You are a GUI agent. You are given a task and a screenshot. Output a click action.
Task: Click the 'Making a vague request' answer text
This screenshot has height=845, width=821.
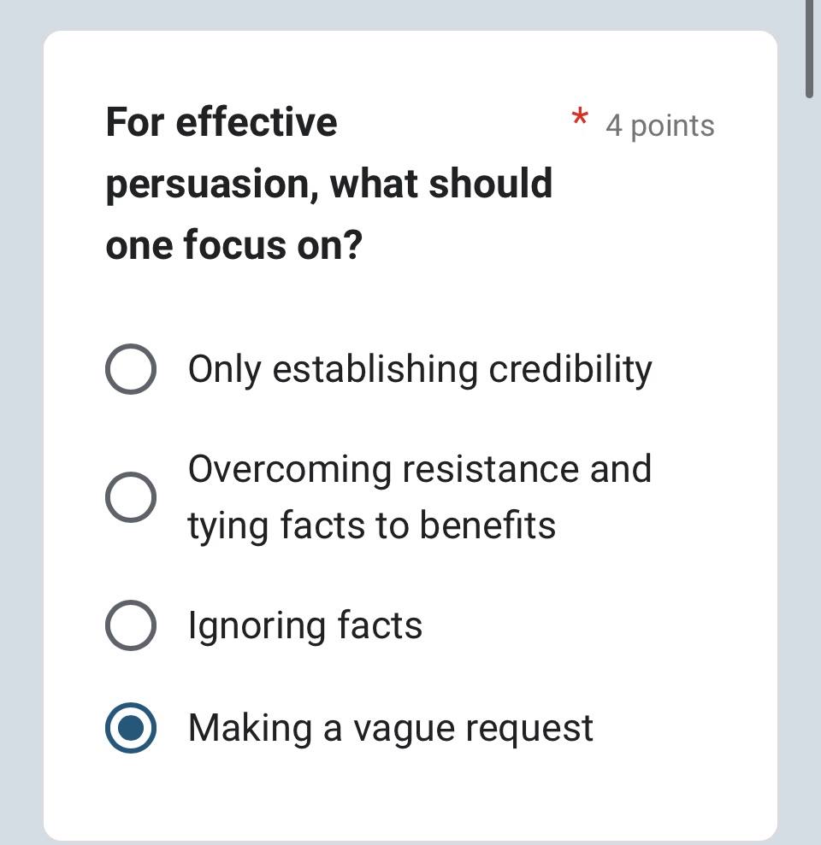389,728
